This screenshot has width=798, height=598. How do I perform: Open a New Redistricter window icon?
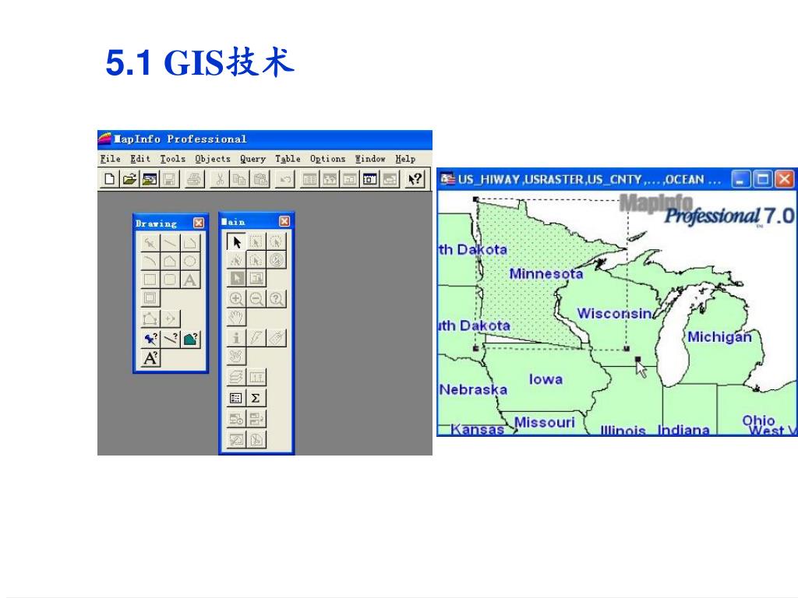coord(390,179)
